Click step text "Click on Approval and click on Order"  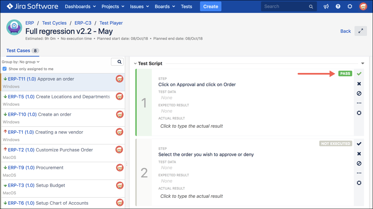coord(197,84)
